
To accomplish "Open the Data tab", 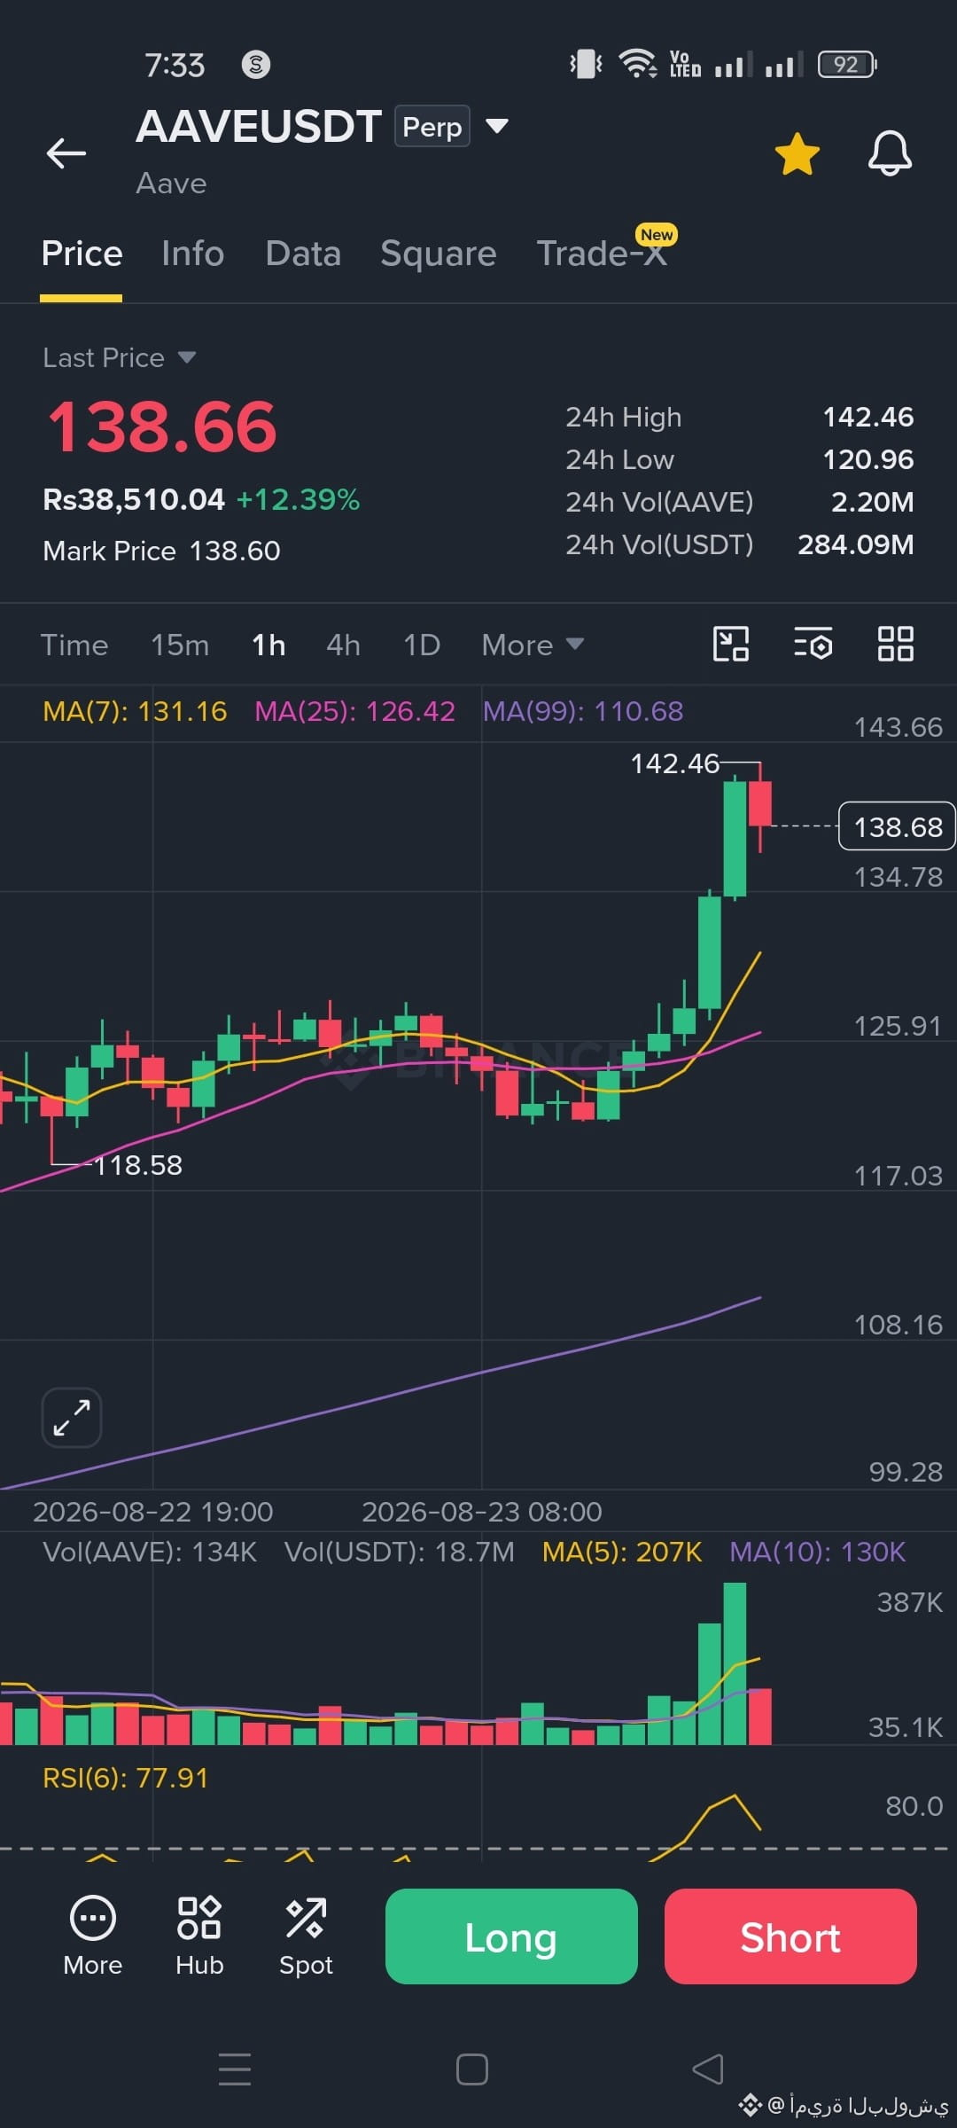I will [x=303, y=254].
